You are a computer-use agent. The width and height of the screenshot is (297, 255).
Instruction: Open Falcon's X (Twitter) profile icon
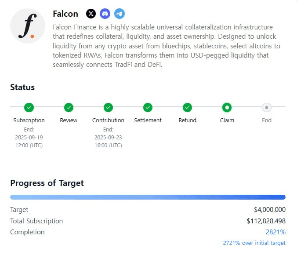click(91, 14)
